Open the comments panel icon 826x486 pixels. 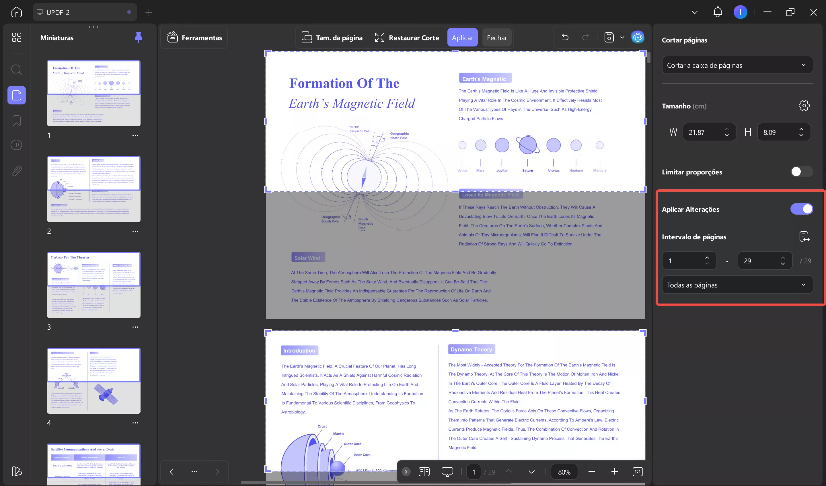(16, 145)
